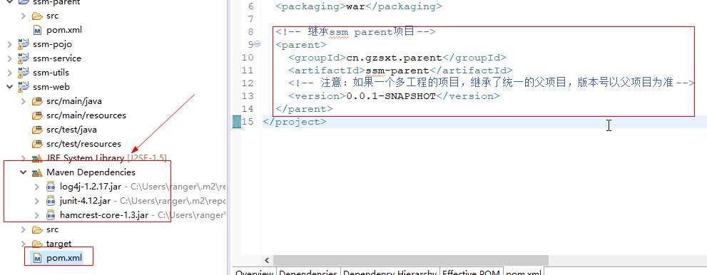Click the version 0.0.1-SNAPSHOT line
This screenshot has width=707, height=275.
pyautogui.click(x=394, y=96)
